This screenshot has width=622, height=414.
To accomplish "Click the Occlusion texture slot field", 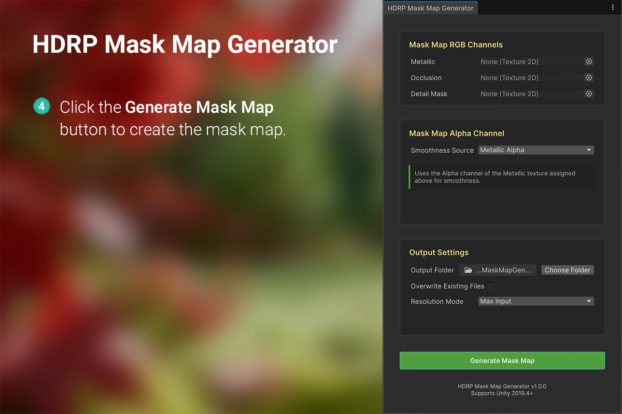I will pyautogui.click(x=530, y=78).
